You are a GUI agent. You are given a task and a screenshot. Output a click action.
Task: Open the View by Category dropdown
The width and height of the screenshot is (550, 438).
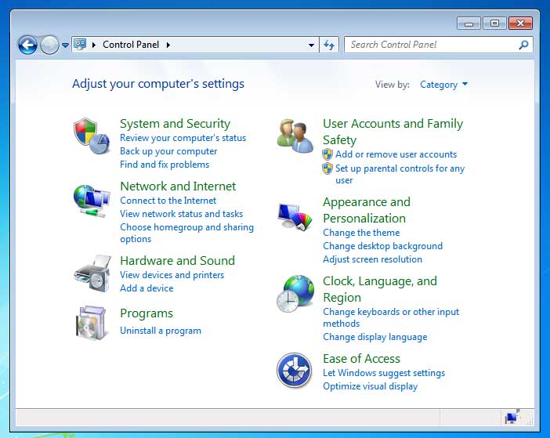(x=443, y=85)
